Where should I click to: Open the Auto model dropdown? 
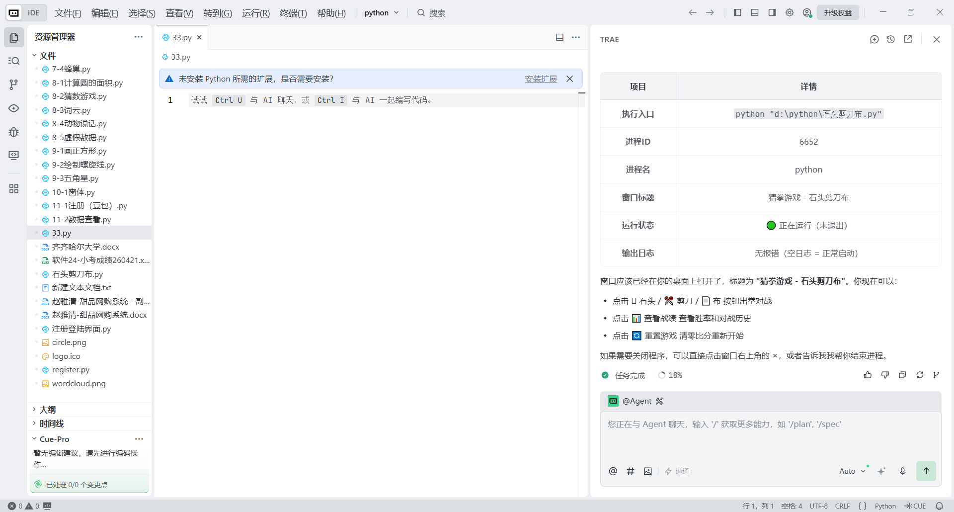tap(852, 471)
